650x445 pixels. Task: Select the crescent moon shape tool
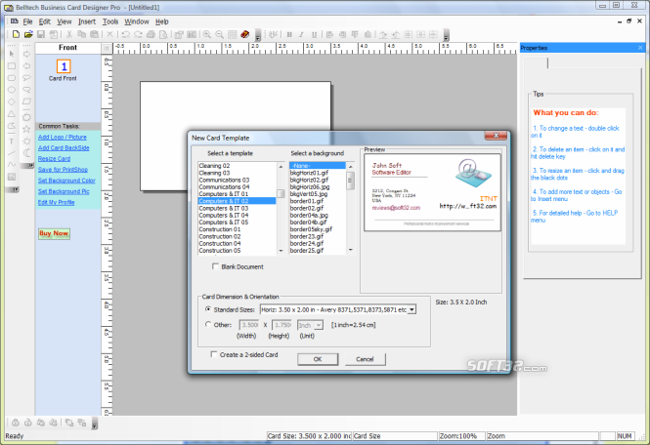click(x=26, y=153)
